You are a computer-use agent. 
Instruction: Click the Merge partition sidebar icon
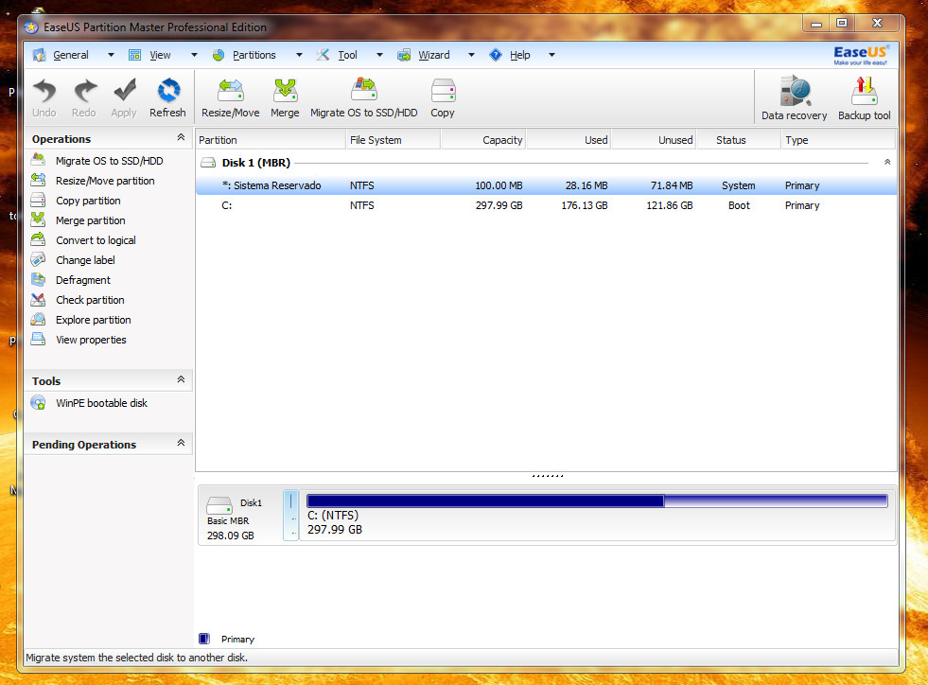coord(39,220)
